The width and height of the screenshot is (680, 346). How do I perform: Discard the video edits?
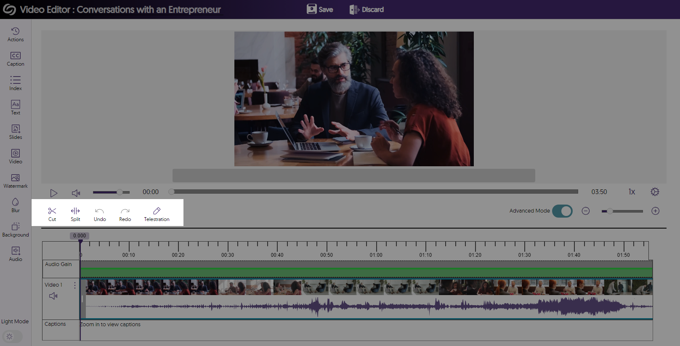[367, 9]
